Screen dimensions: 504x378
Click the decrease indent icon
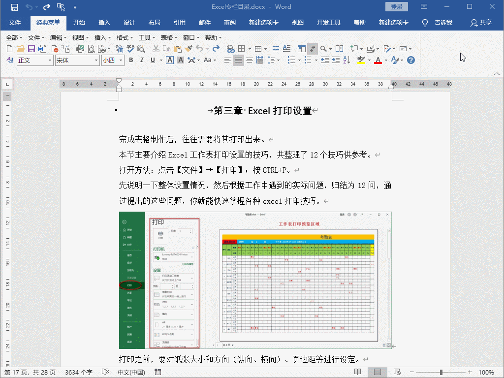coord(325,60)
